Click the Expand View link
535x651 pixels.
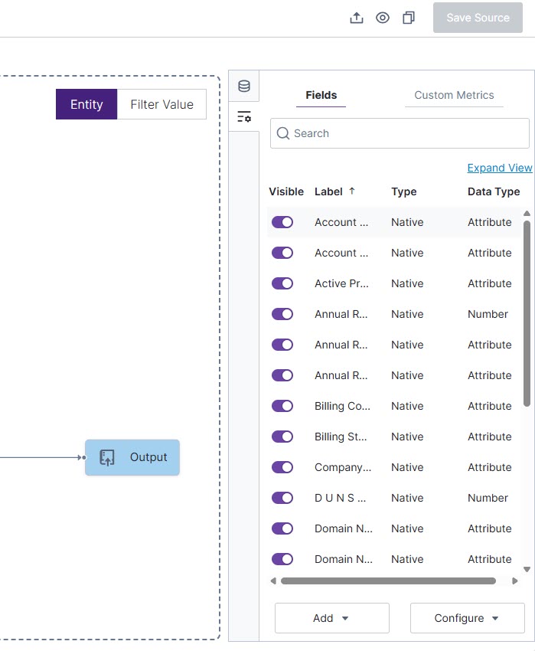(x=499, y=168)
